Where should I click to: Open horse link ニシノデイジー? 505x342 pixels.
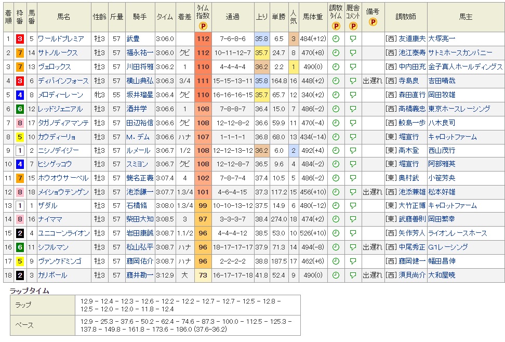58,151
